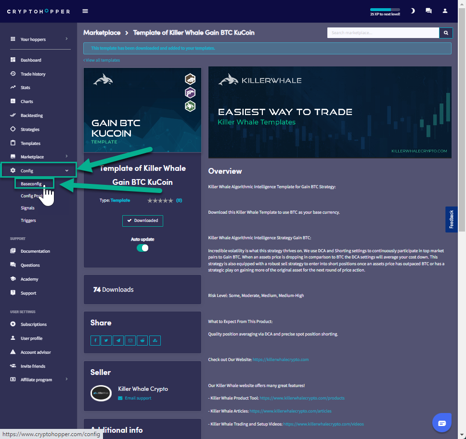This screenshot has height=439, width=466.
Task: Open the chat messages icon in header
Action: tap(428, 11)
